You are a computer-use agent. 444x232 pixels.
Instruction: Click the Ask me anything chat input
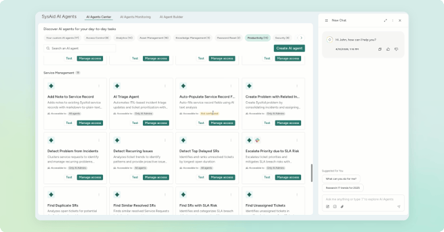coord(363,199)
